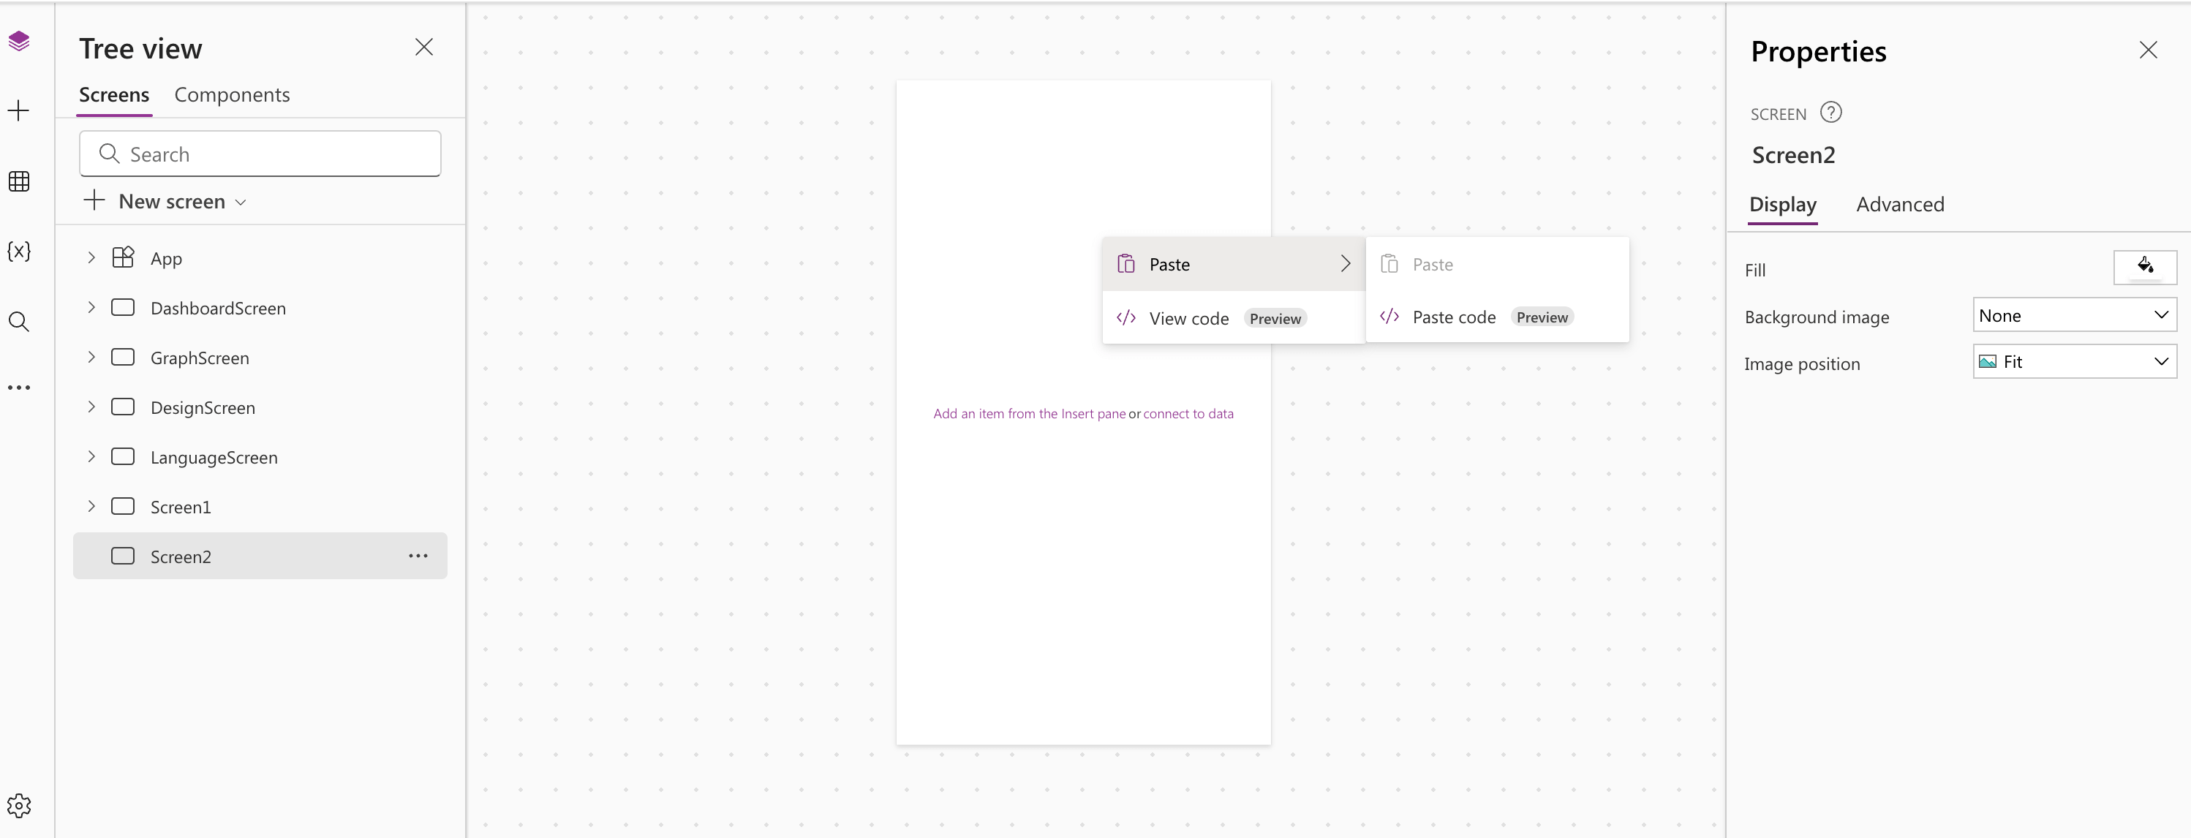Click the Preview badge beside View code
Viewport: 2191px width, 838px height.
tap(1275, 318)
